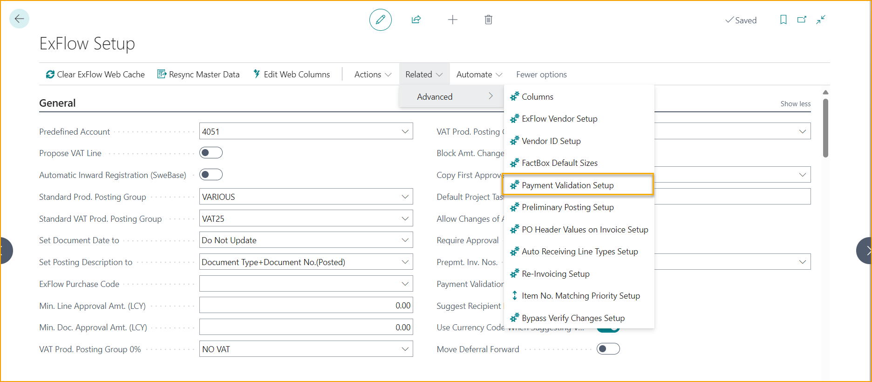Open the Related menu
The width and height of the screenshot is (872, 382).
tap(424, 75)
